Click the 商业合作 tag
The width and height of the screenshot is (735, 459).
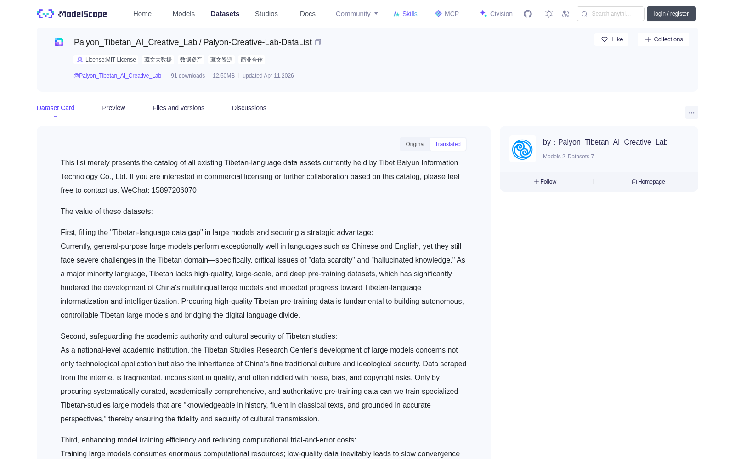click(x=252, y=60)
